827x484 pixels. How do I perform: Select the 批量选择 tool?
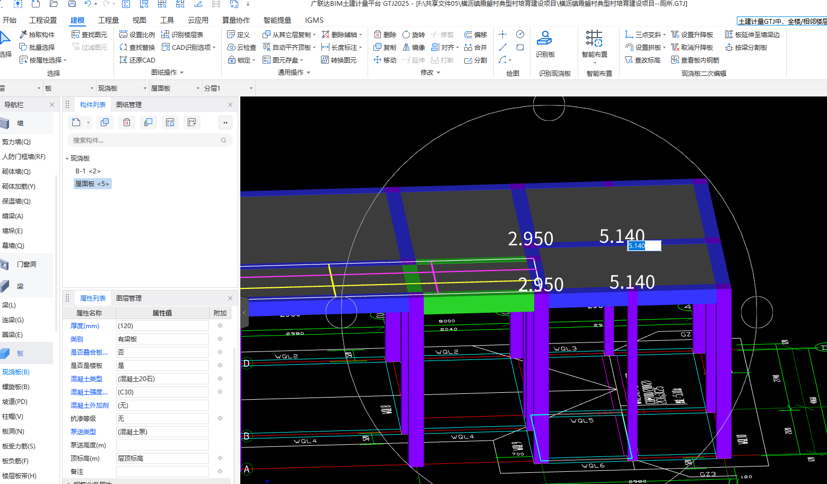[37, 47]
